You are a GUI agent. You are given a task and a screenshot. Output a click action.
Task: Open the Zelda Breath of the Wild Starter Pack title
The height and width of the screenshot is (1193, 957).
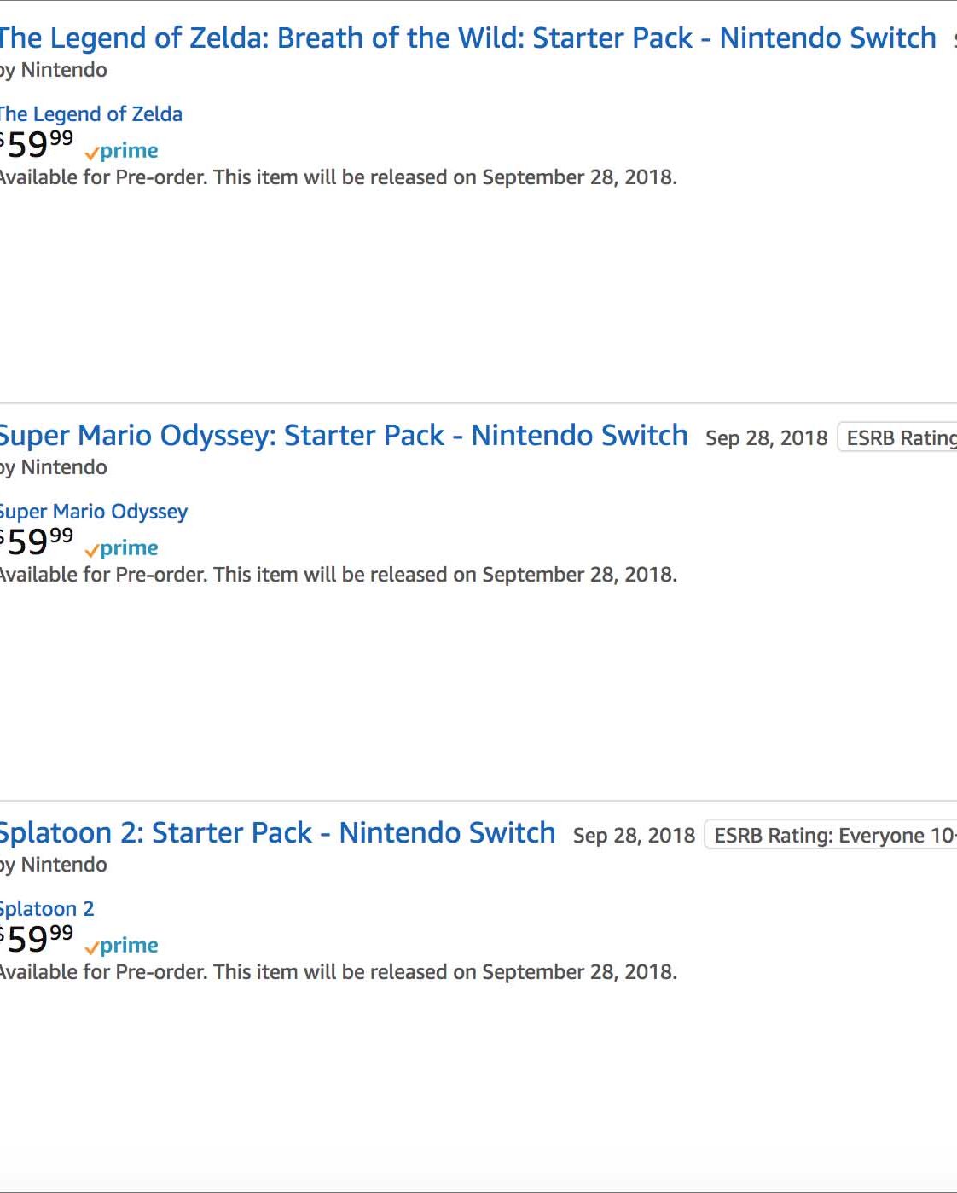tap(468, 38)
